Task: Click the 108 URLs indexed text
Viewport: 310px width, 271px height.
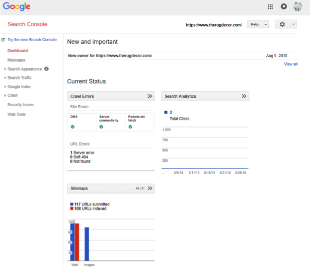Action: (x=90, y=208)
